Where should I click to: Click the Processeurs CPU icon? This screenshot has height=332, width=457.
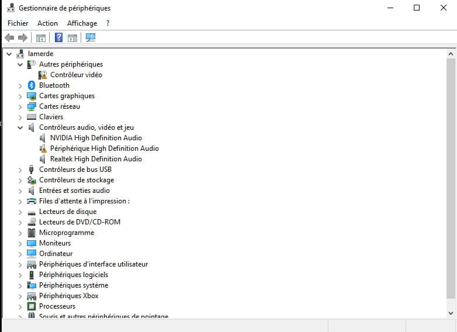tap(32, 306)
